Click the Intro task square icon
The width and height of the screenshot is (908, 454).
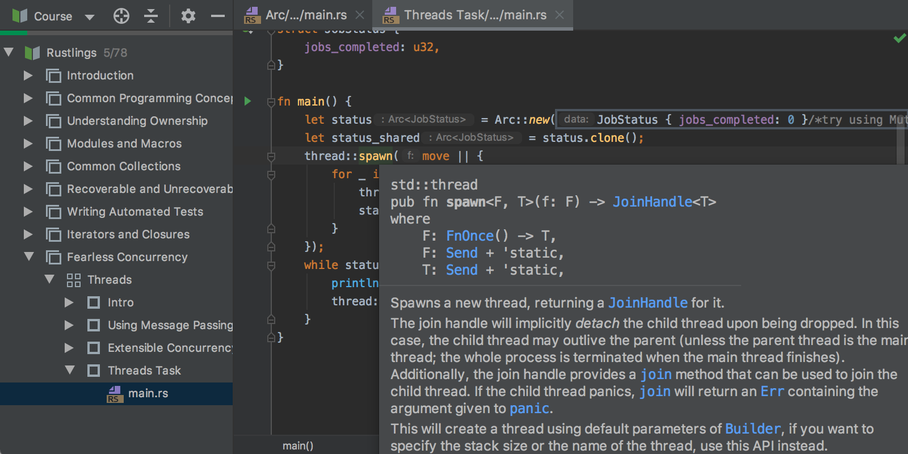click(x=94, y=302)
